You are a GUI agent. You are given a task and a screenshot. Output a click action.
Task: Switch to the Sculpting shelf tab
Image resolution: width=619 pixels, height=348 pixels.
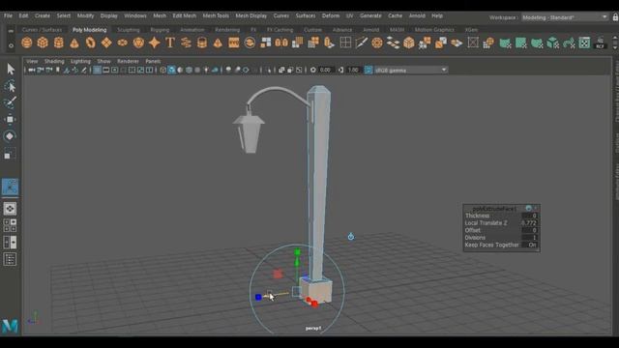pyautogui.click(x=129, y=30)
